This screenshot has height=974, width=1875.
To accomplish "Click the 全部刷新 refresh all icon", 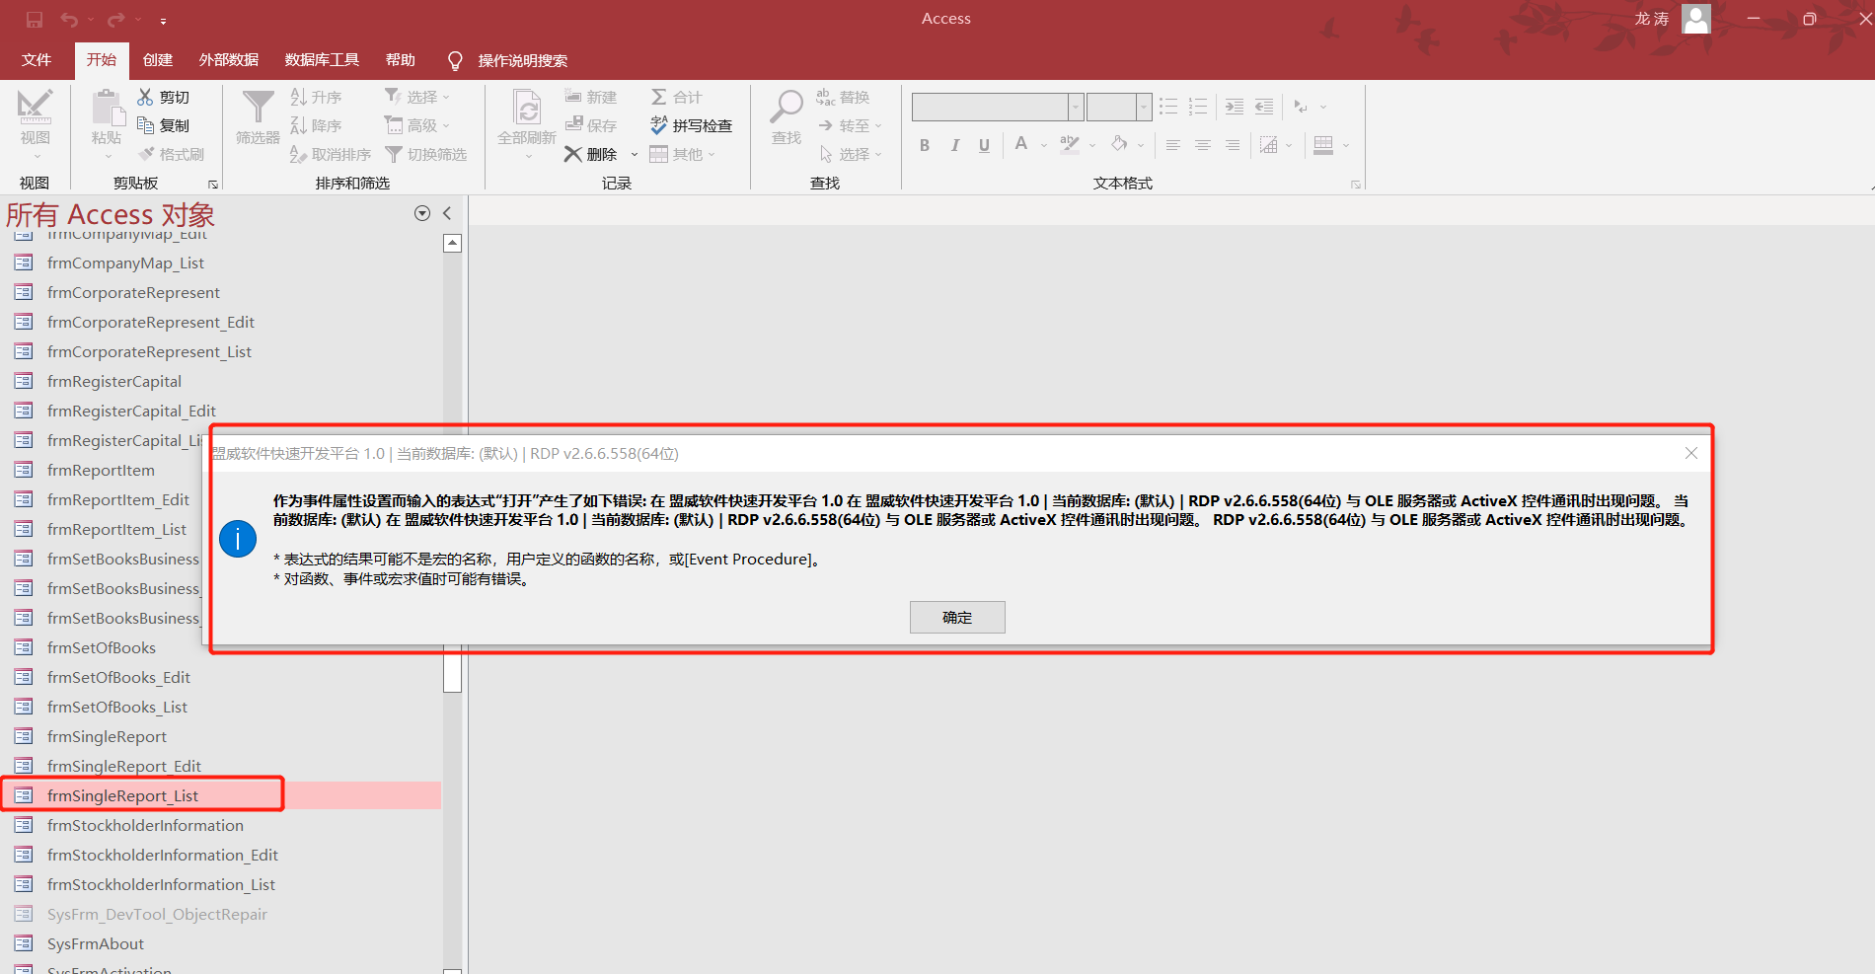I will (527, 108).
